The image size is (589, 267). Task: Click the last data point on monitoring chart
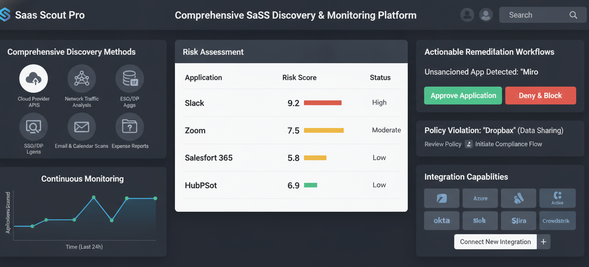(155, 198)
